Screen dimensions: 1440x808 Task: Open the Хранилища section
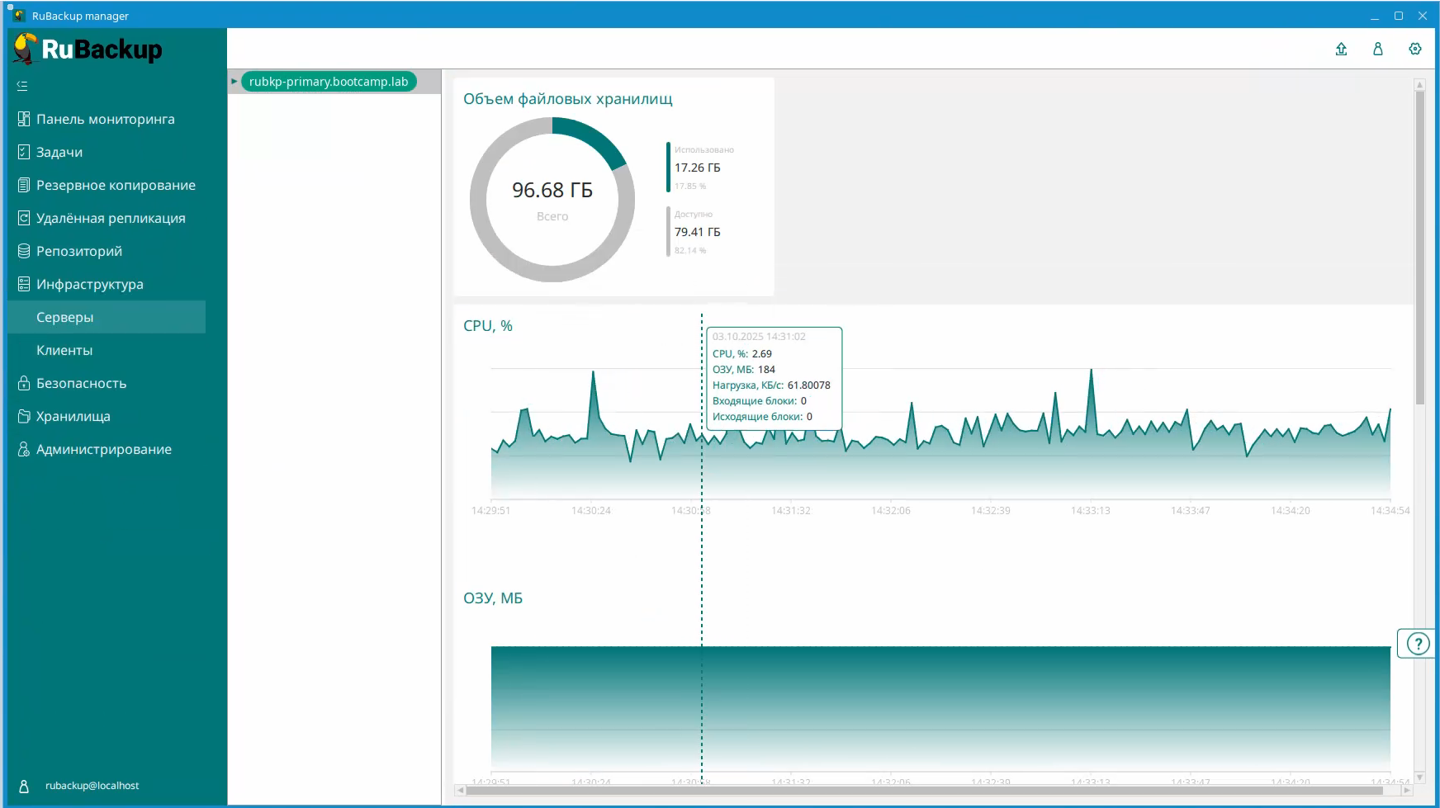pos(73,416)
